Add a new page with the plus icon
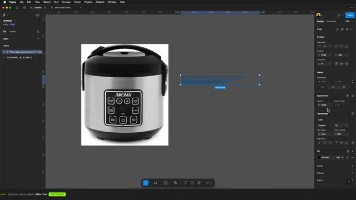The height and width of the screenshot is (200, 356). point(38,39)
